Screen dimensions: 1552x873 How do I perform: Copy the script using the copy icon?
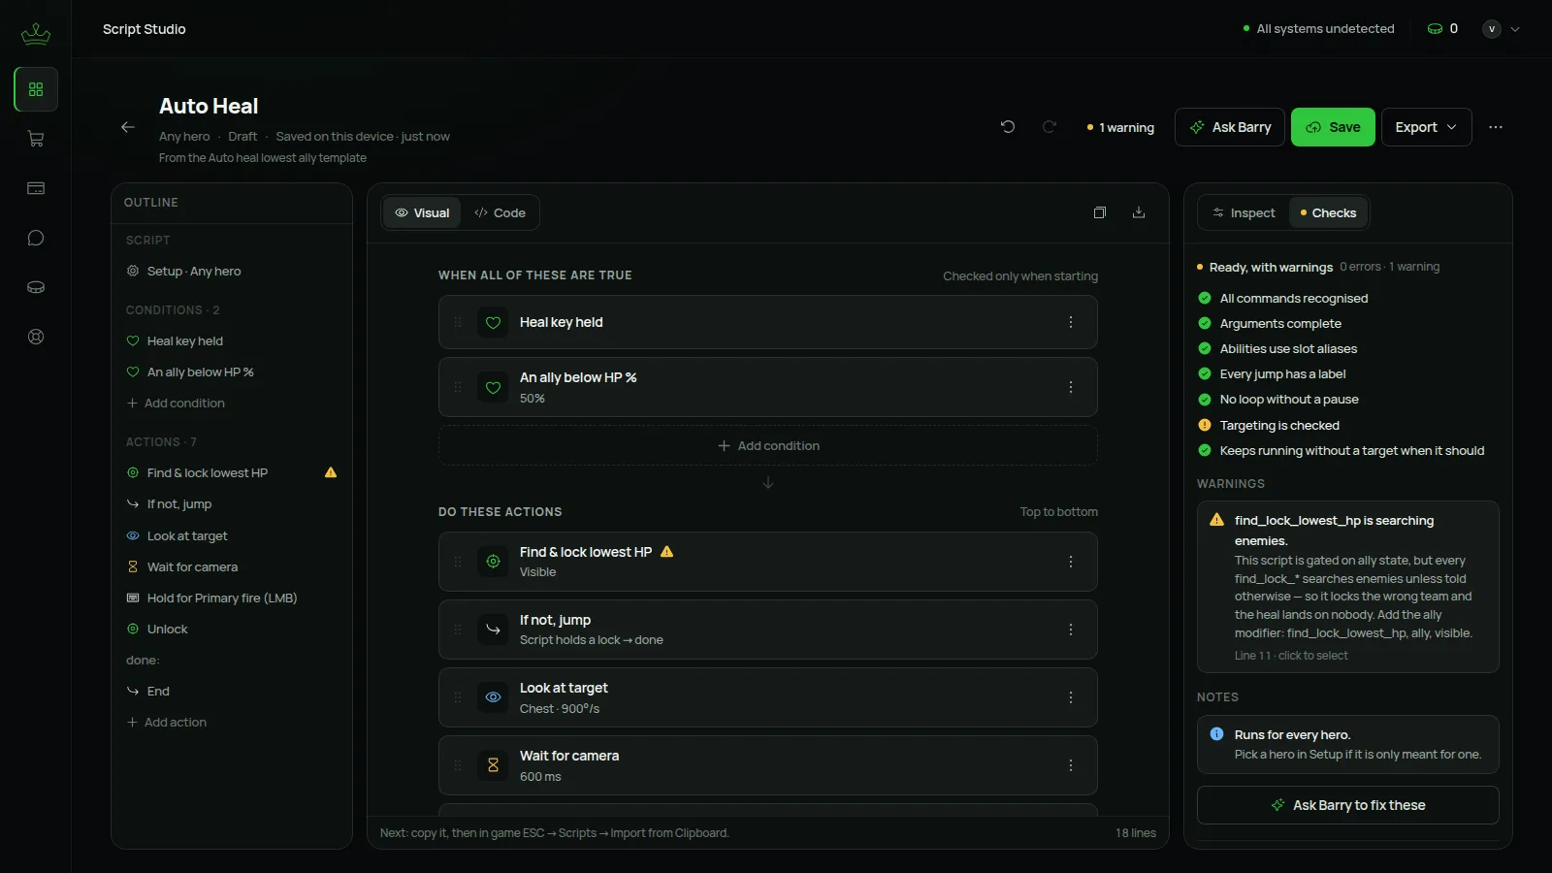point(1100,212)
